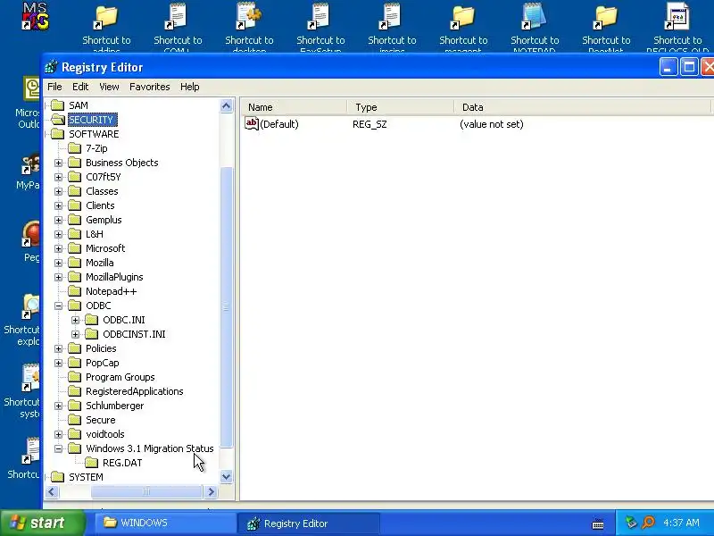Select the 'Windows 3.1 Migration Status' label
The width and height of the screenshot is (714, 536).
[149, 448]
